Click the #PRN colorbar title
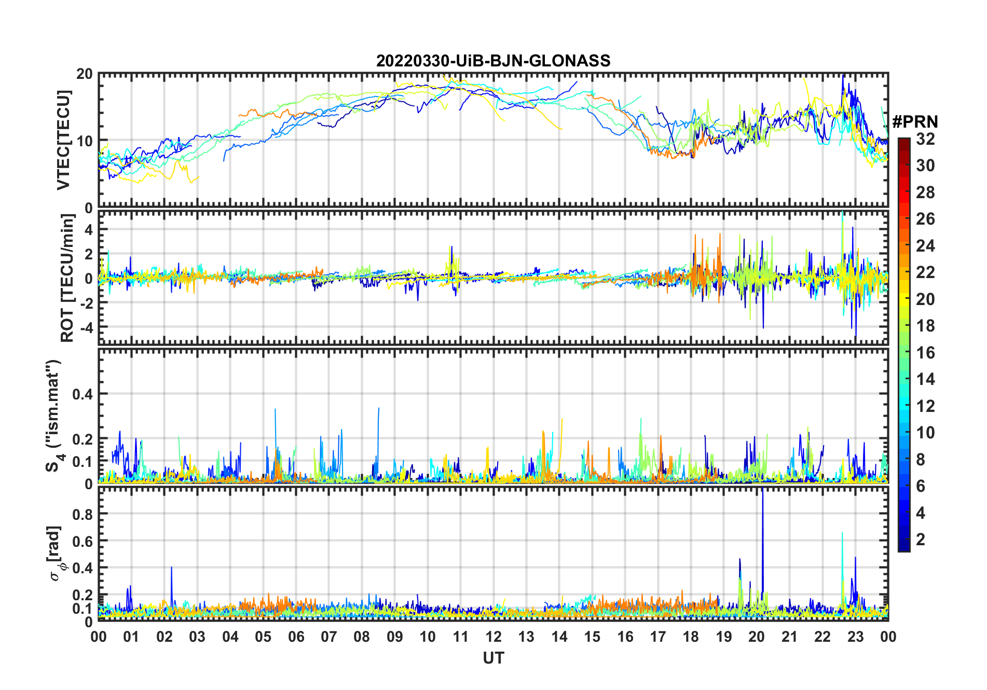 [x=915, y=122]
